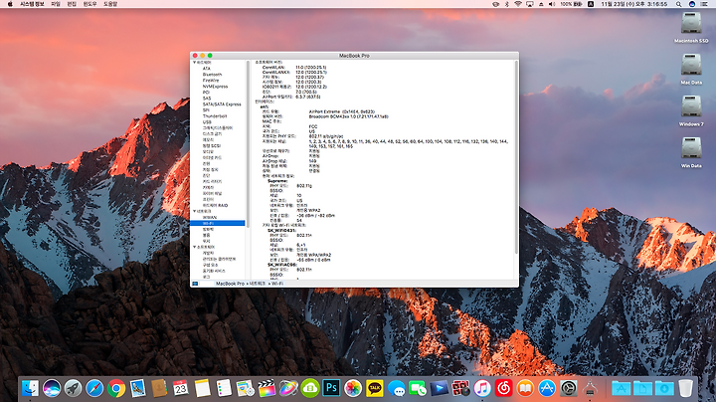
Task: Launch Photoshop from the Dock
Action: click(x=331, y=388)
